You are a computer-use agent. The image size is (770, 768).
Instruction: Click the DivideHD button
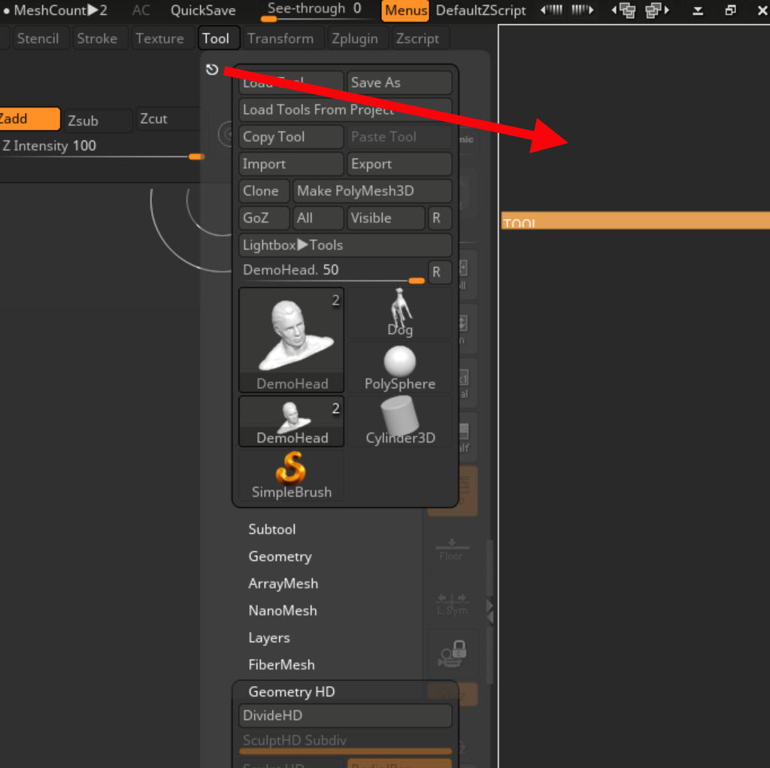tap(345, 715)
